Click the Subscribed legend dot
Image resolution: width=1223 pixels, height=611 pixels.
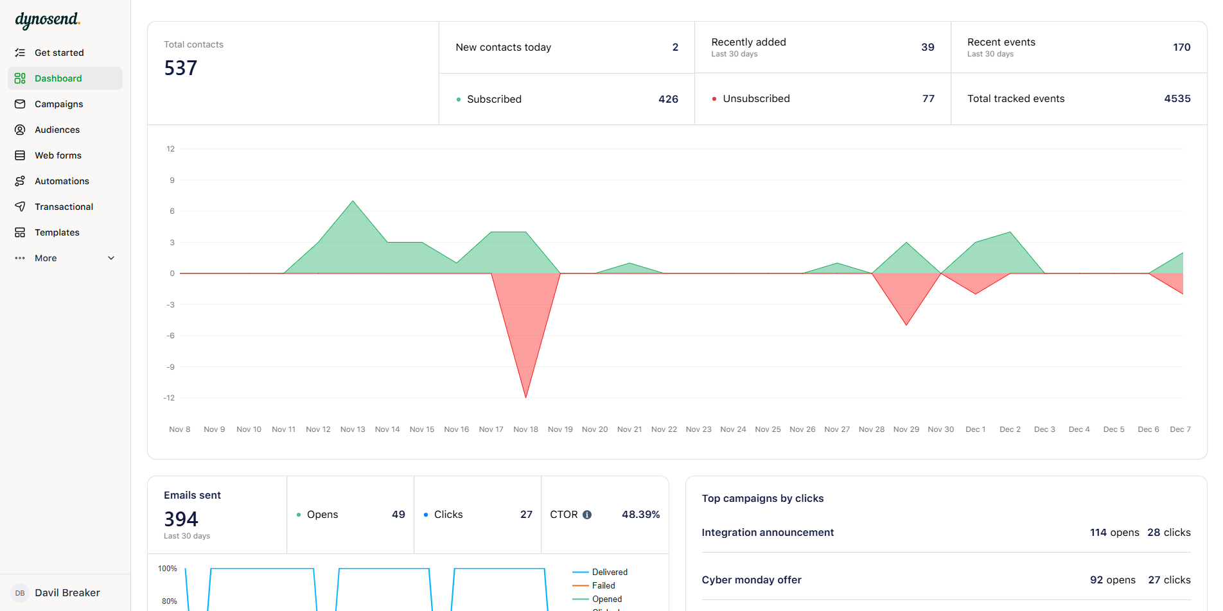point(458,99)
